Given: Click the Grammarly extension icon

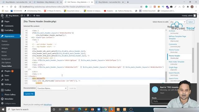Looking at the screenshot, I should click(146, 7).
